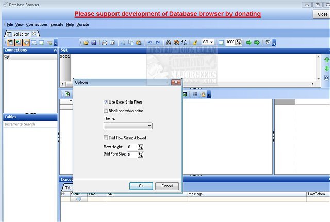Open Replace text tool in toolbar
The height and width of the screenshot is (222, 330).
(184, 43)
